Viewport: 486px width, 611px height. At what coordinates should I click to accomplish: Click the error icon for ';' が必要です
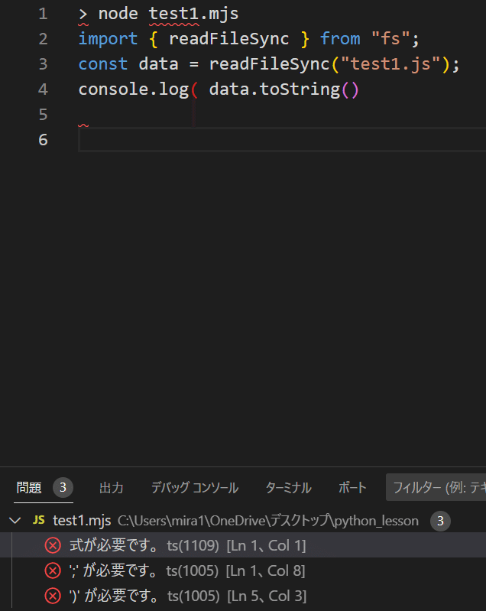coord(53,571)
